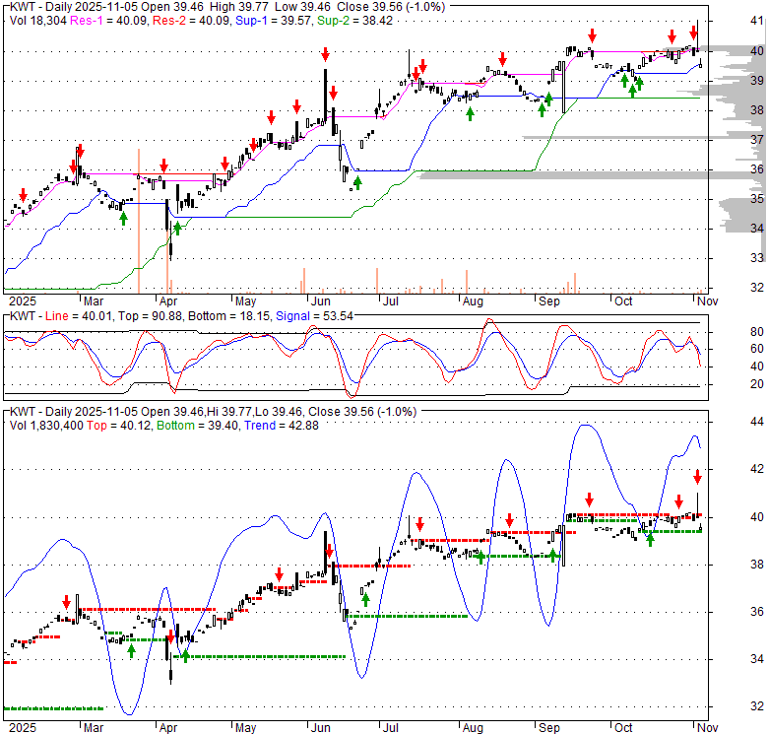Click the green arrow in March on top chart

coord(123,217)
